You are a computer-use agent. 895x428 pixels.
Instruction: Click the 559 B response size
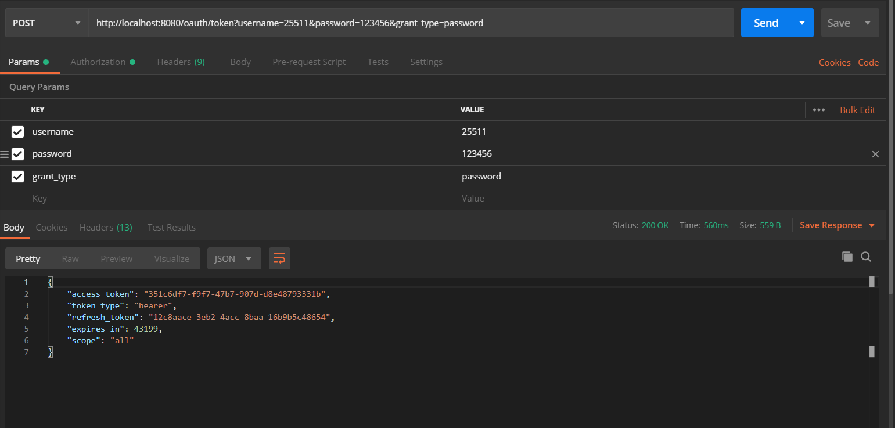tap(770, 225)
